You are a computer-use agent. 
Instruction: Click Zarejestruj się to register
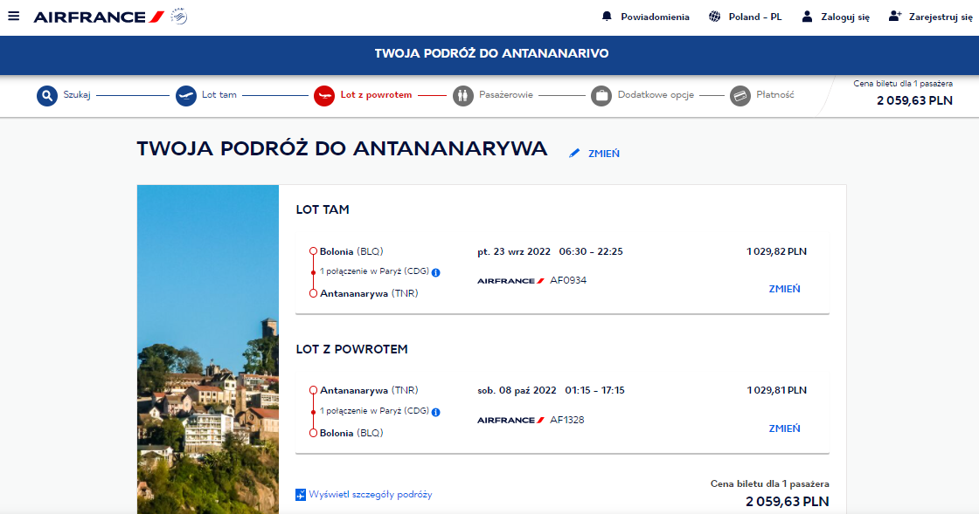pos(941,17)
